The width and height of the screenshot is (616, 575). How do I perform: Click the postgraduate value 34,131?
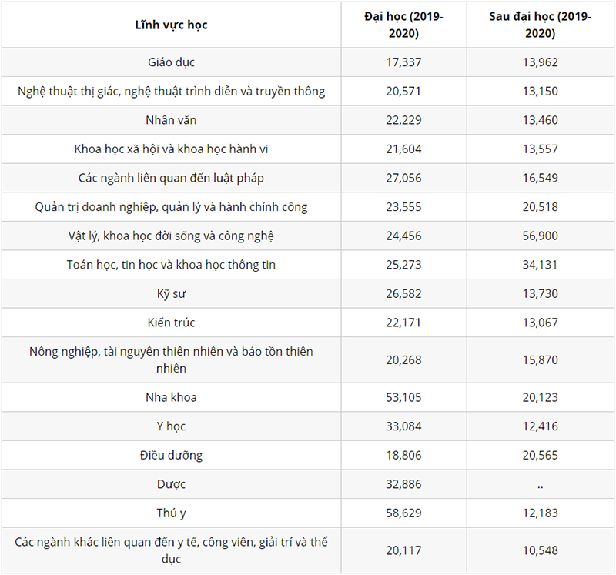[x=540, y=265]
